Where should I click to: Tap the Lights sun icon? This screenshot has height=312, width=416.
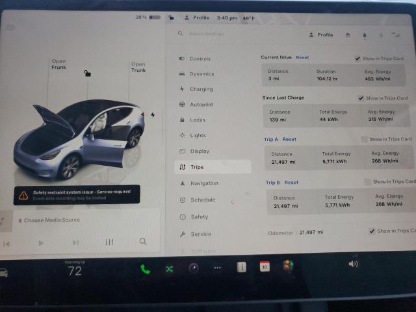point(182,135)
